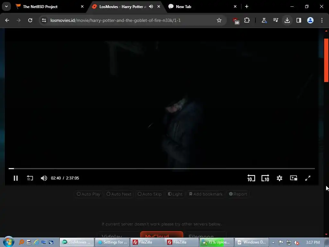Go back to previous page
The height and width of the screenshot is (247, 329).
[x=7, y=20]
